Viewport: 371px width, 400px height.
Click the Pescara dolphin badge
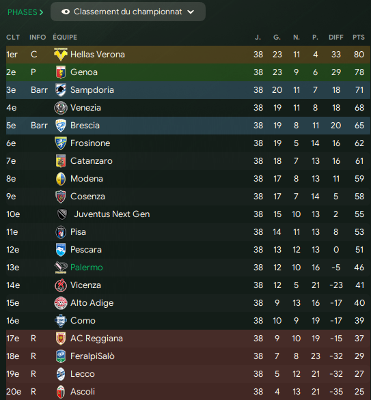[x=61, y=250]
